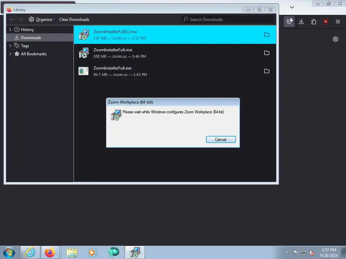Open the Firefox extensions puzzle icon
The width and height of the screenshot is (346, 259).
[314, 22]
